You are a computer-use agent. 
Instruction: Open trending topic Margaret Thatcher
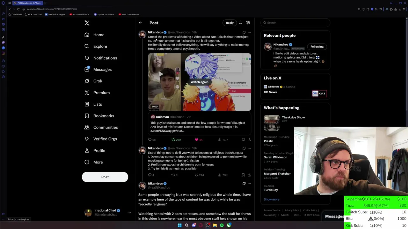[277, 174]
